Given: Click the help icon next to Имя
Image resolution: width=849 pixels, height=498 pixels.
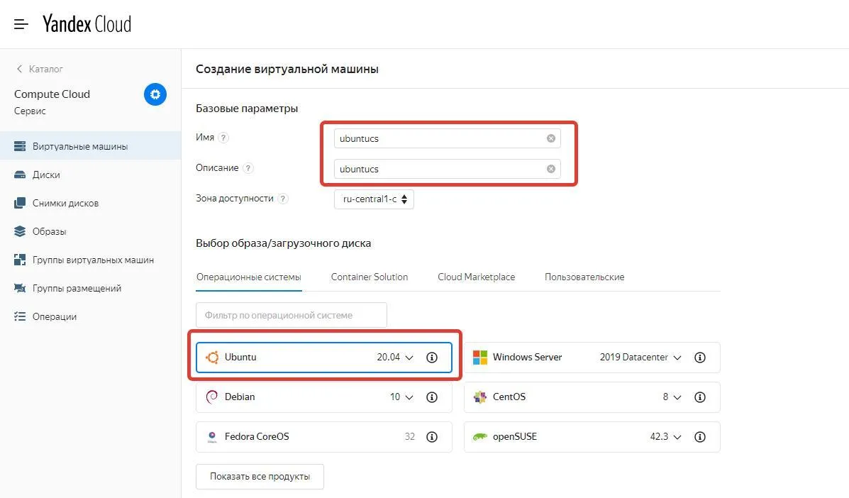Looking at the screenshot, I should pyautogui.click(x=224, y=138).
